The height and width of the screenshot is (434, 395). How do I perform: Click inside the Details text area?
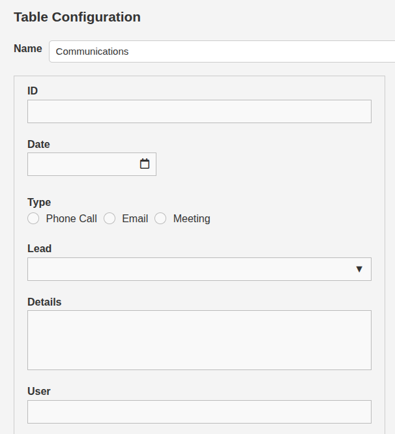click(199, 340)
